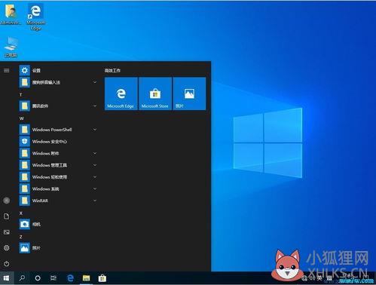376x285 pixels.
Task: Open the Microsoft Edge tile
Action: pyautogui.click(x=121, y=93)
